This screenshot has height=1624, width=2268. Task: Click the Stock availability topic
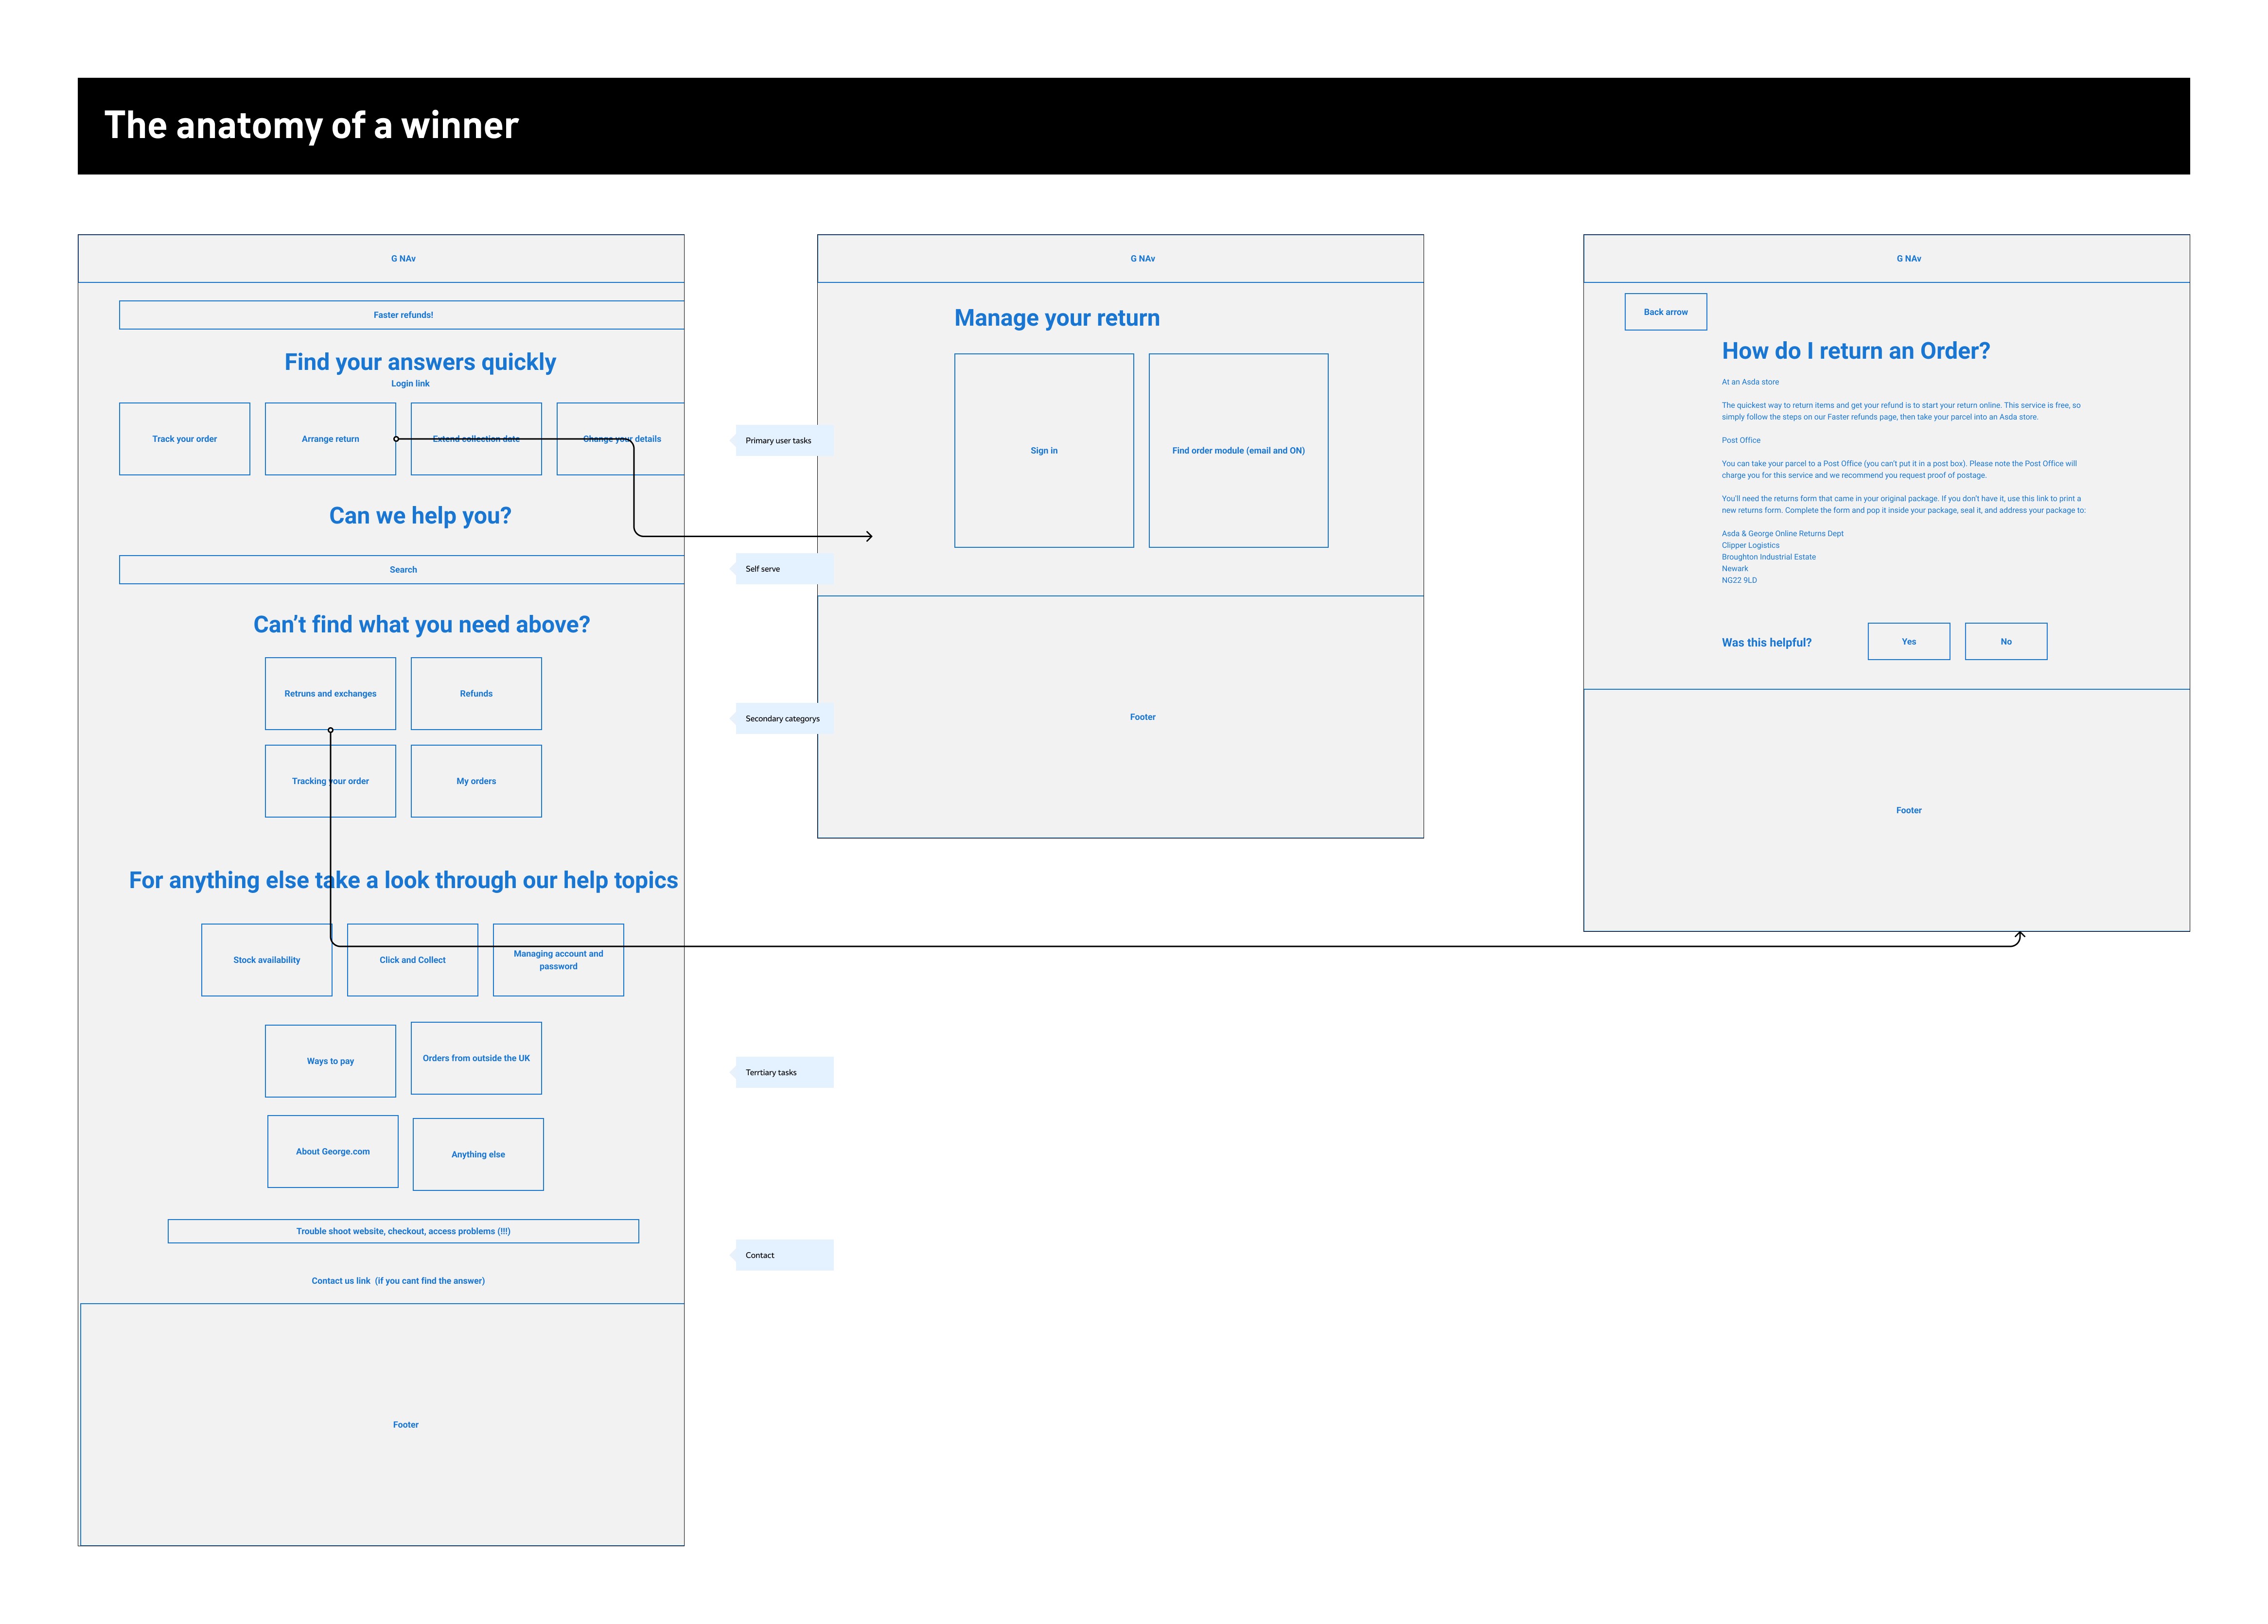click(266, 960)
